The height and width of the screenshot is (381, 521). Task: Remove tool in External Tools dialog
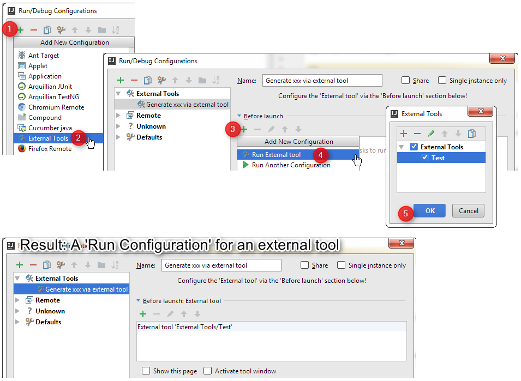(x=417, y=134)
